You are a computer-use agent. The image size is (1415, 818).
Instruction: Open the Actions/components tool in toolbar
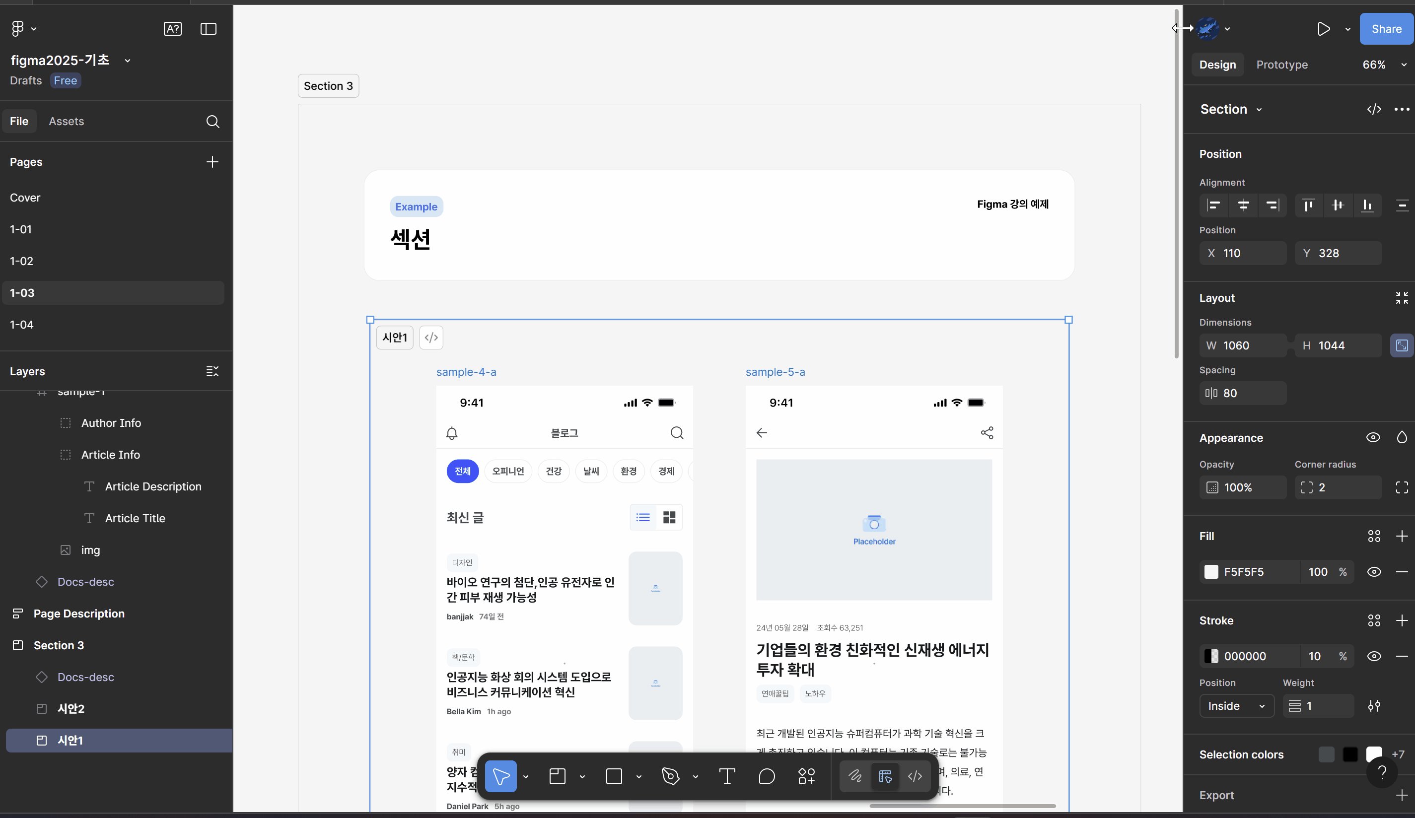point(806,776)
